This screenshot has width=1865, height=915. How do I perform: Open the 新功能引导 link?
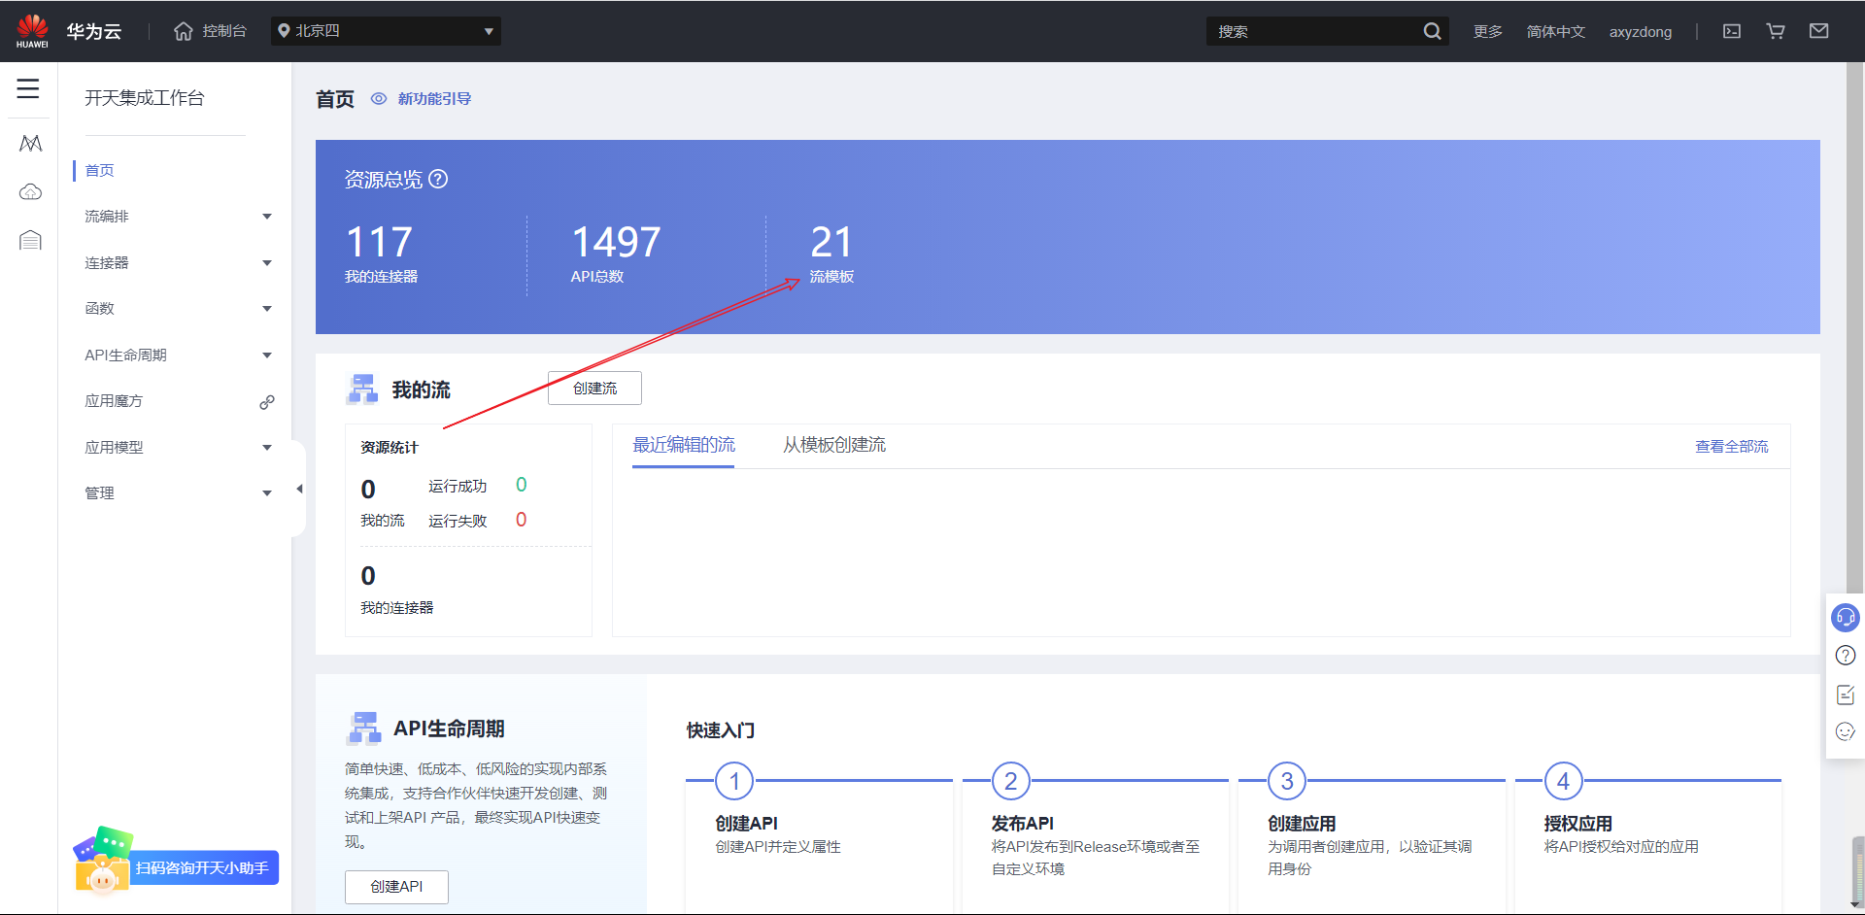point(434,98)
